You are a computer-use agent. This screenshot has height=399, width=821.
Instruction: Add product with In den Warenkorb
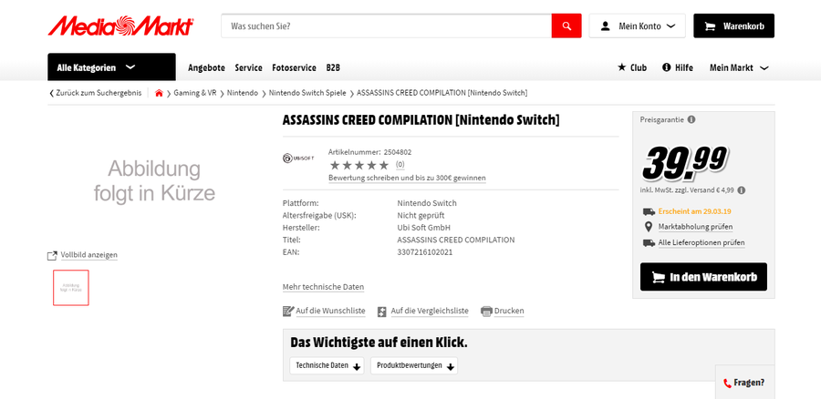[703, 277]
